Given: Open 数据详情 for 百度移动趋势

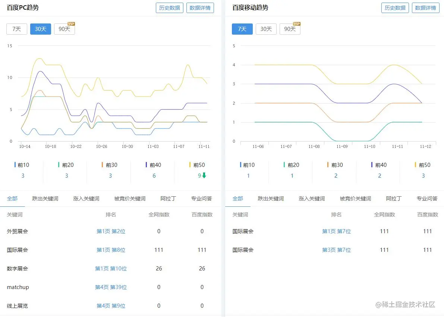Looking at the screenshot, I should click(x=425, y=7).
